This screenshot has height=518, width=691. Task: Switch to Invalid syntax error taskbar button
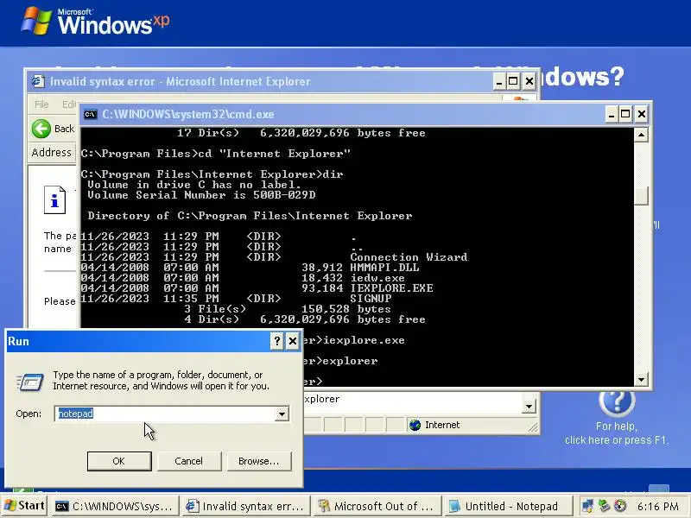[x=246, y=506]
